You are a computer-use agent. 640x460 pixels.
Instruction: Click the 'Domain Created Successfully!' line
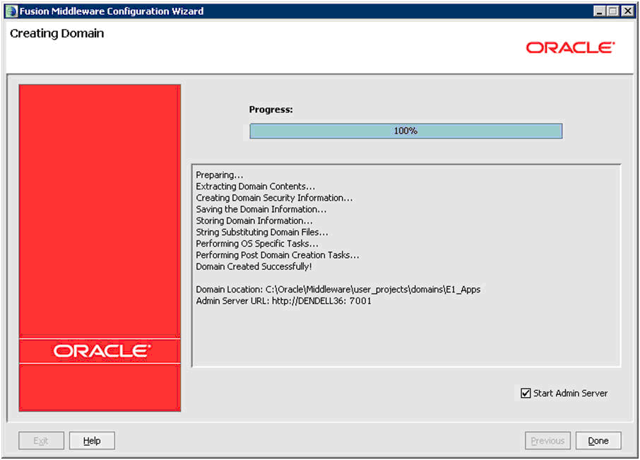tap(254, 266)
